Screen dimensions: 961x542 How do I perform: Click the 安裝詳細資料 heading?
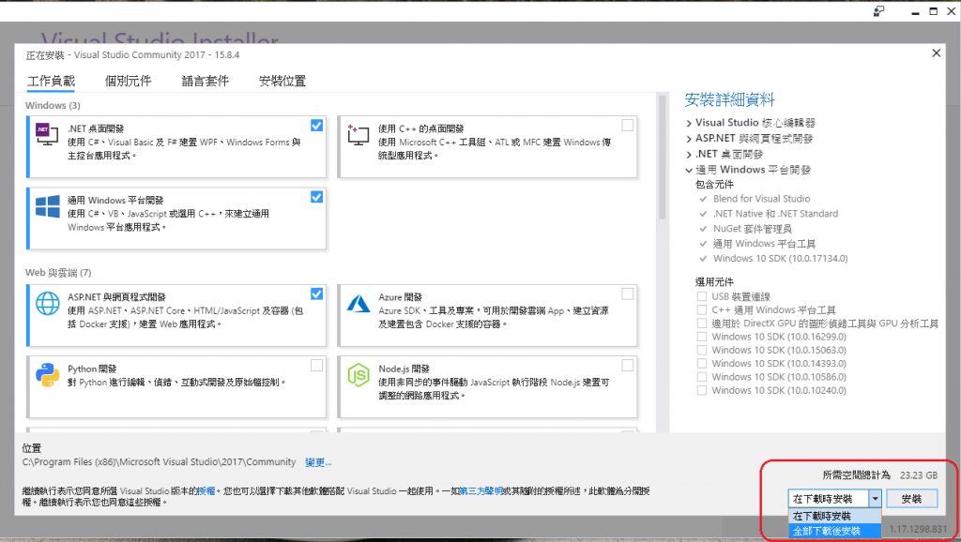729,99
